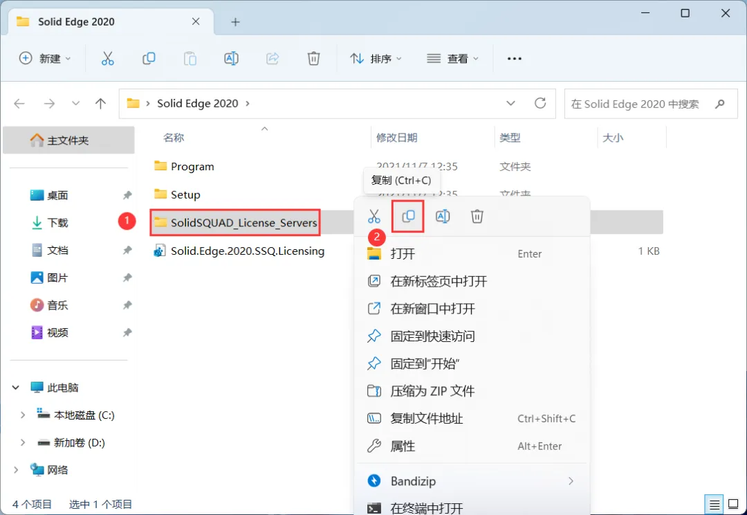The width and height of the screenshot is (747, 515).
Task: Open 视频 in sidebar
Action: (x=57, y=332)
